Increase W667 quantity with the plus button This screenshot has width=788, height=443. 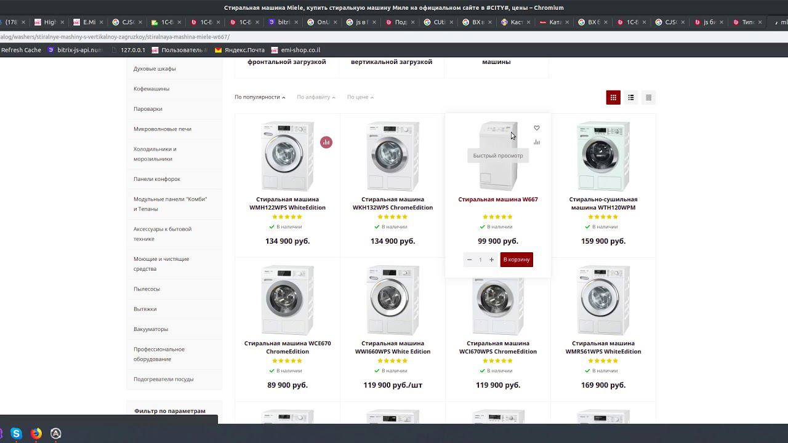click(491, 260)
